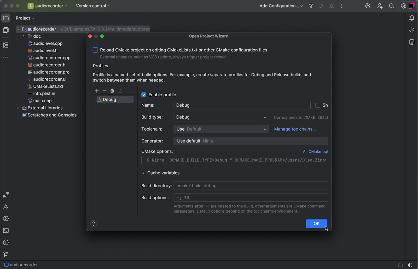
Task: Open the Build type dropdown
Action: (x=265, y=117)
